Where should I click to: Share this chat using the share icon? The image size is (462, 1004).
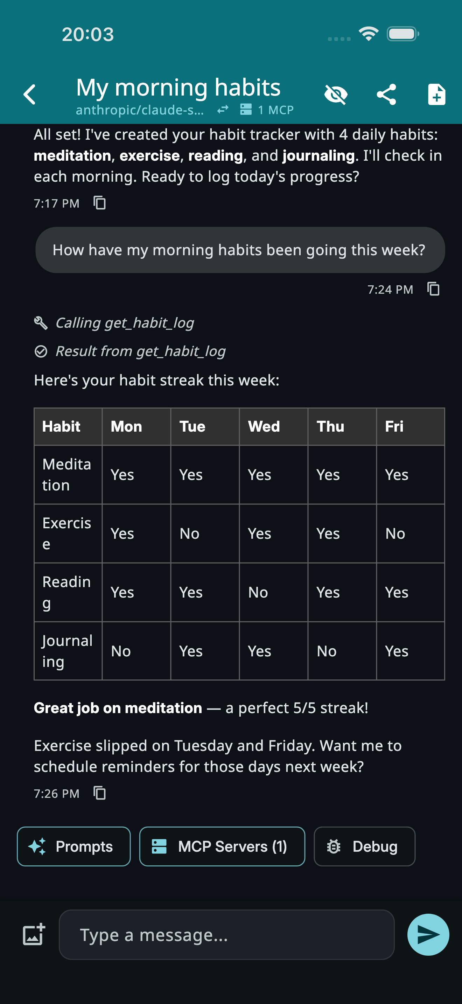click(x=386, y=93)
